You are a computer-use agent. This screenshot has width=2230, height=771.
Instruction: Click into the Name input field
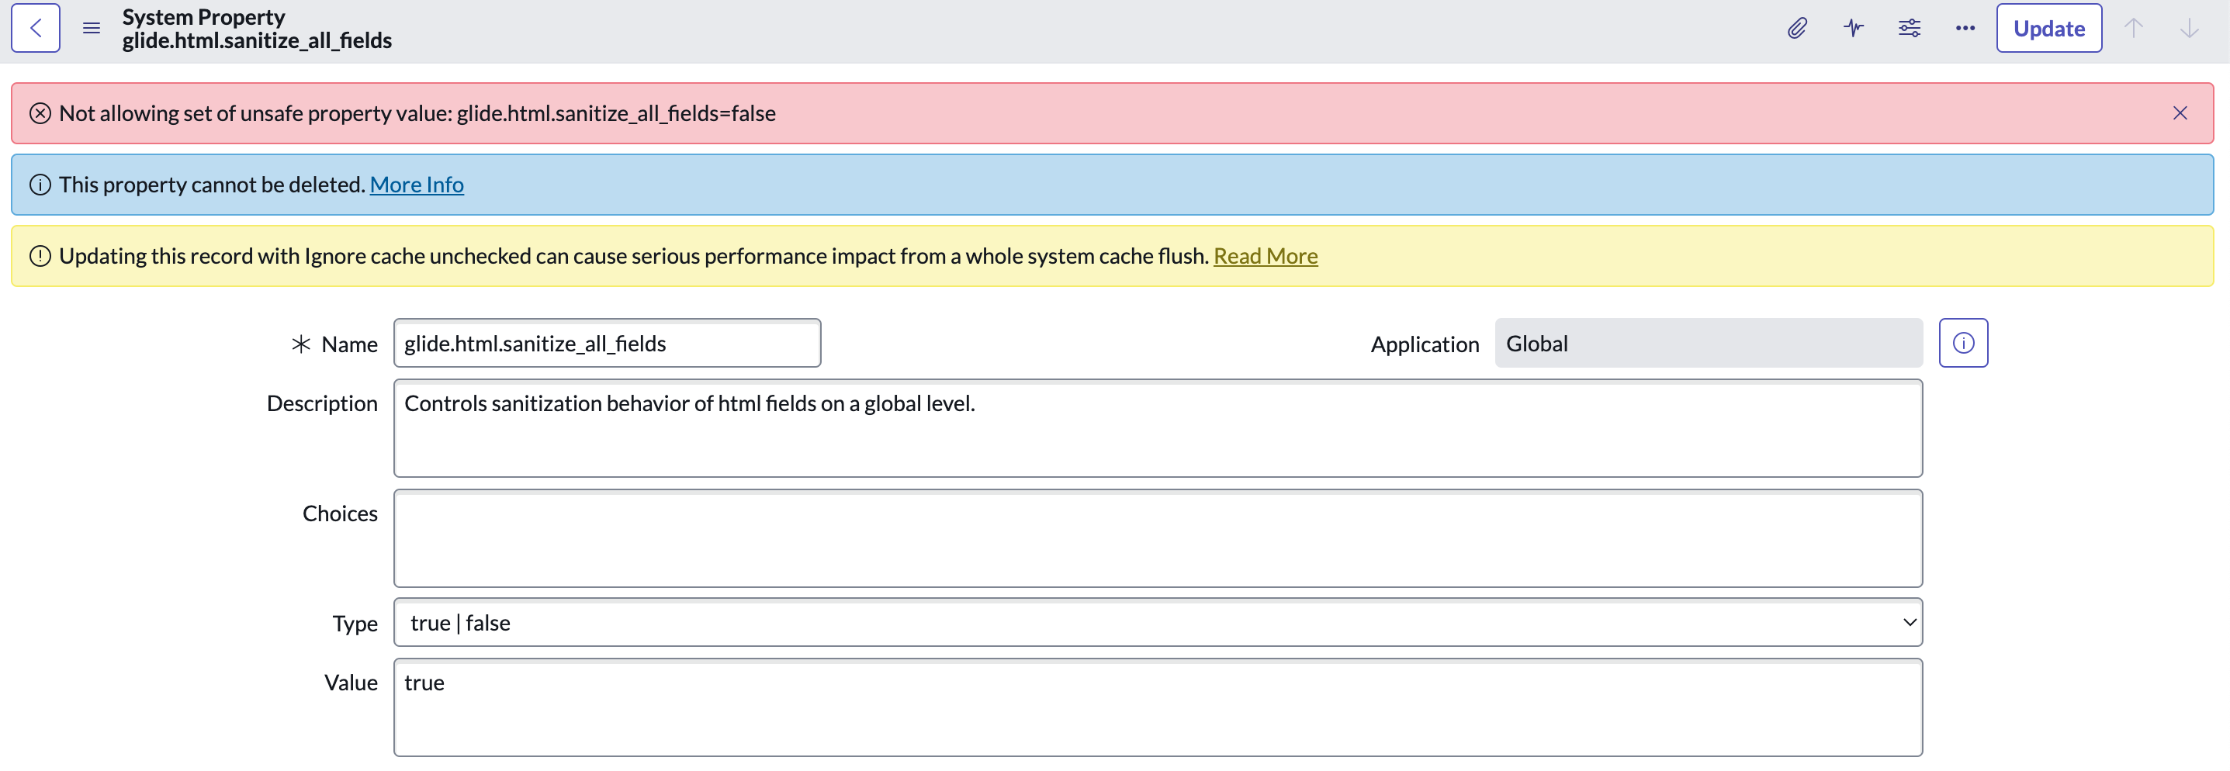coord(607,344)
